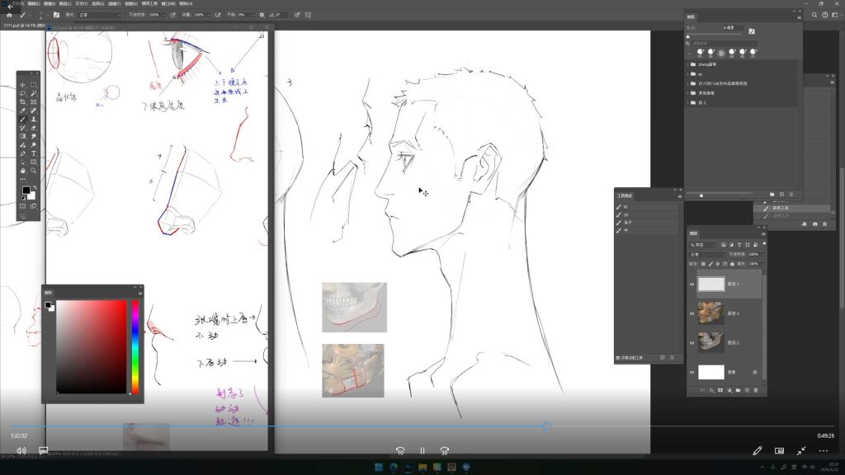The width and height of the screenshot is (845, 475).
Task: Expand the zhang brush folder
Action: (x=688, y=64)
